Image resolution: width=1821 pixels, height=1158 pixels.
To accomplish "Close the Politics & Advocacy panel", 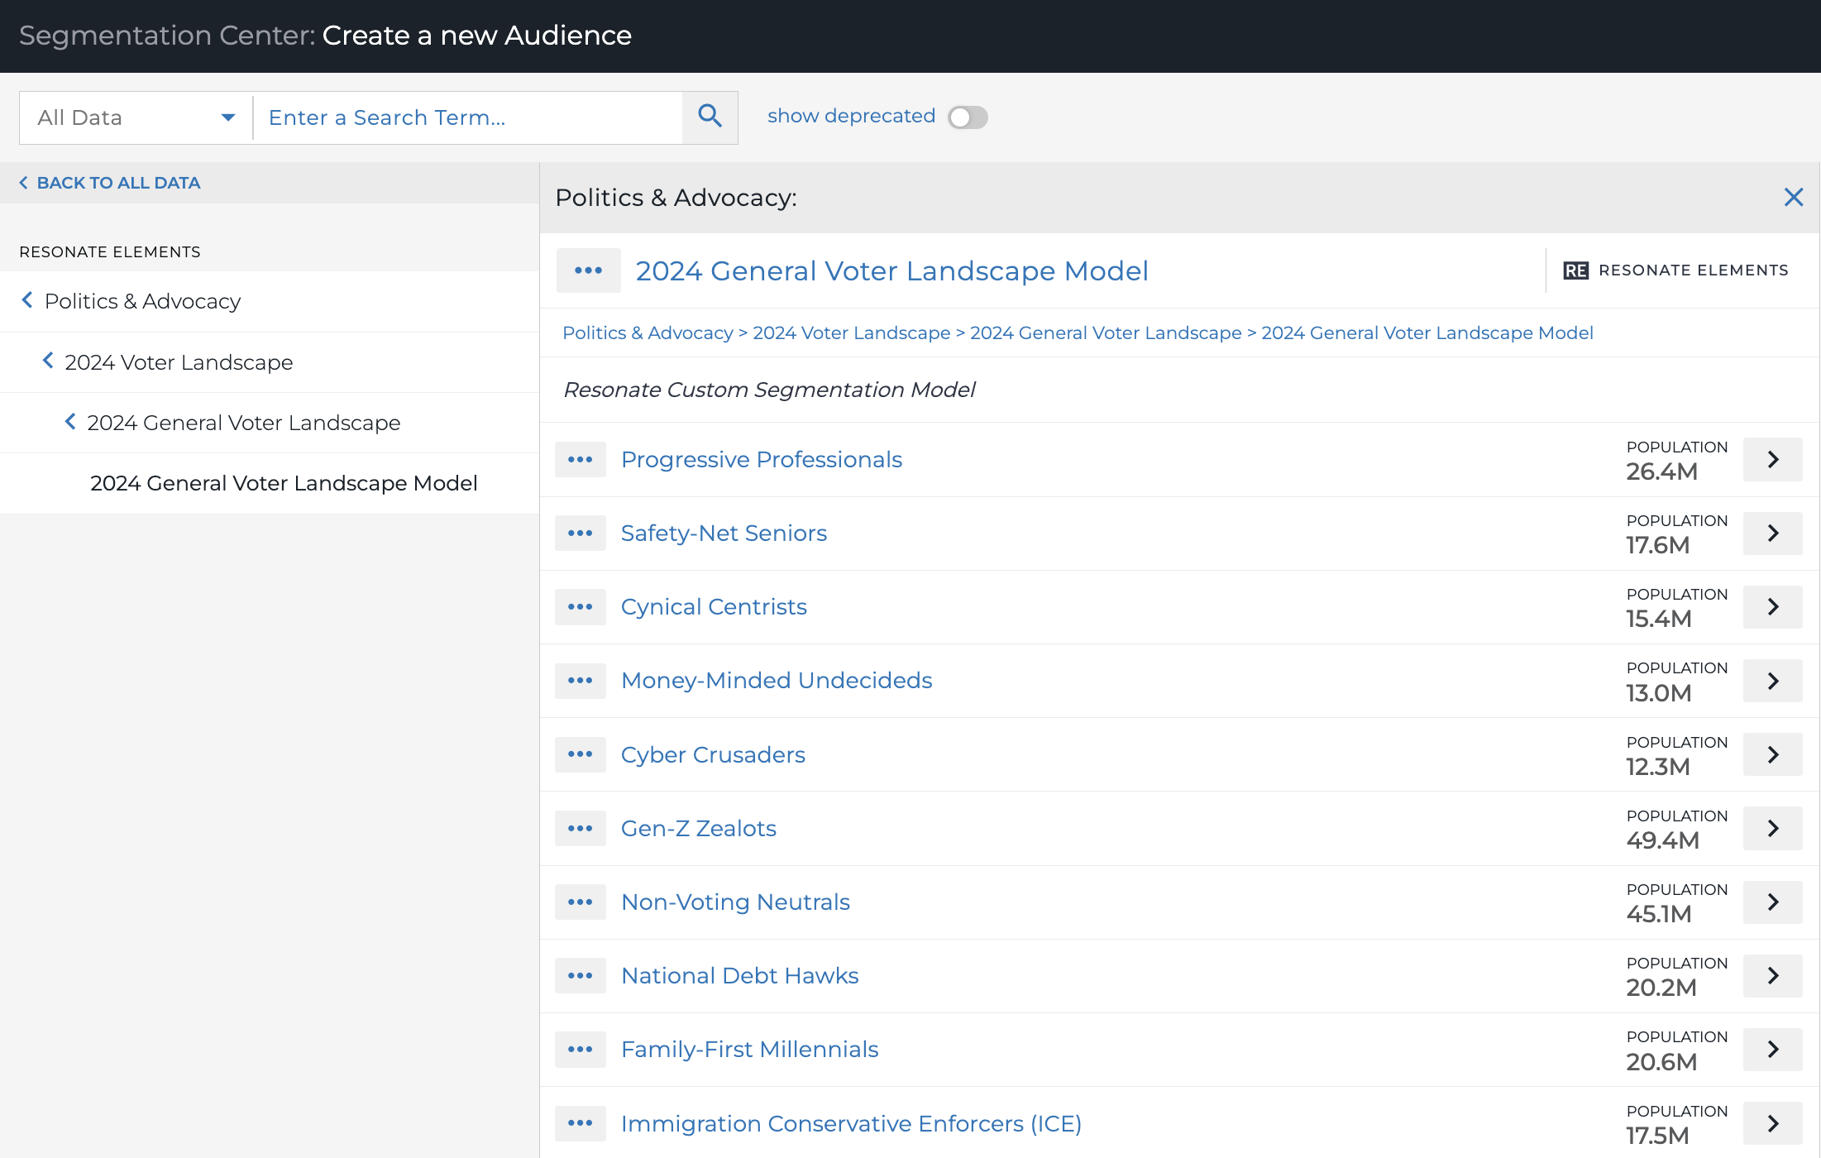I will pyautogui.click(x=1793, y=198).
